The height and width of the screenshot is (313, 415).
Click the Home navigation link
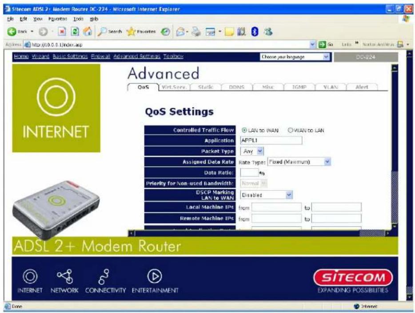(x=21, y=56)
